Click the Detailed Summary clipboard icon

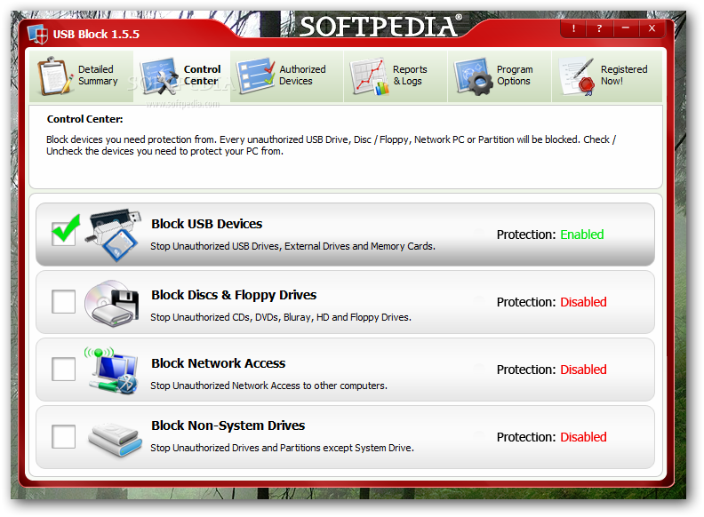point(55,76)
